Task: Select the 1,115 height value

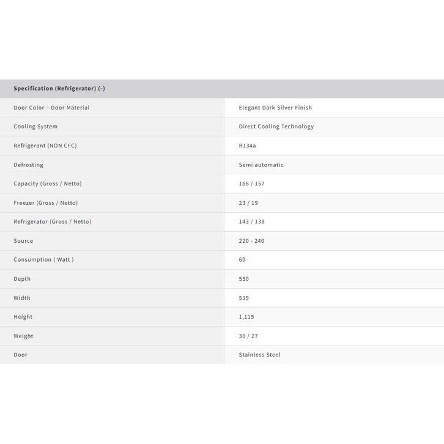Action: pyautogui.click(x=246, y=317)
